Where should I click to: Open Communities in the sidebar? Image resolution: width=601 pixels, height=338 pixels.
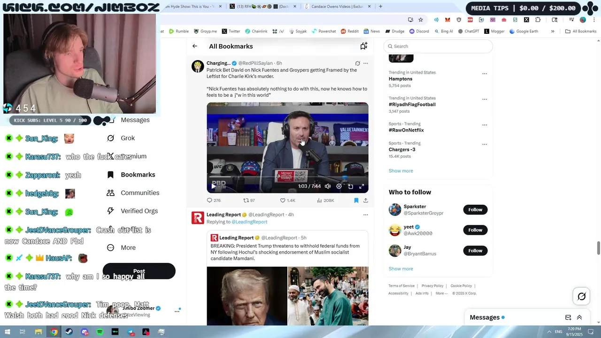click(133, 193)
